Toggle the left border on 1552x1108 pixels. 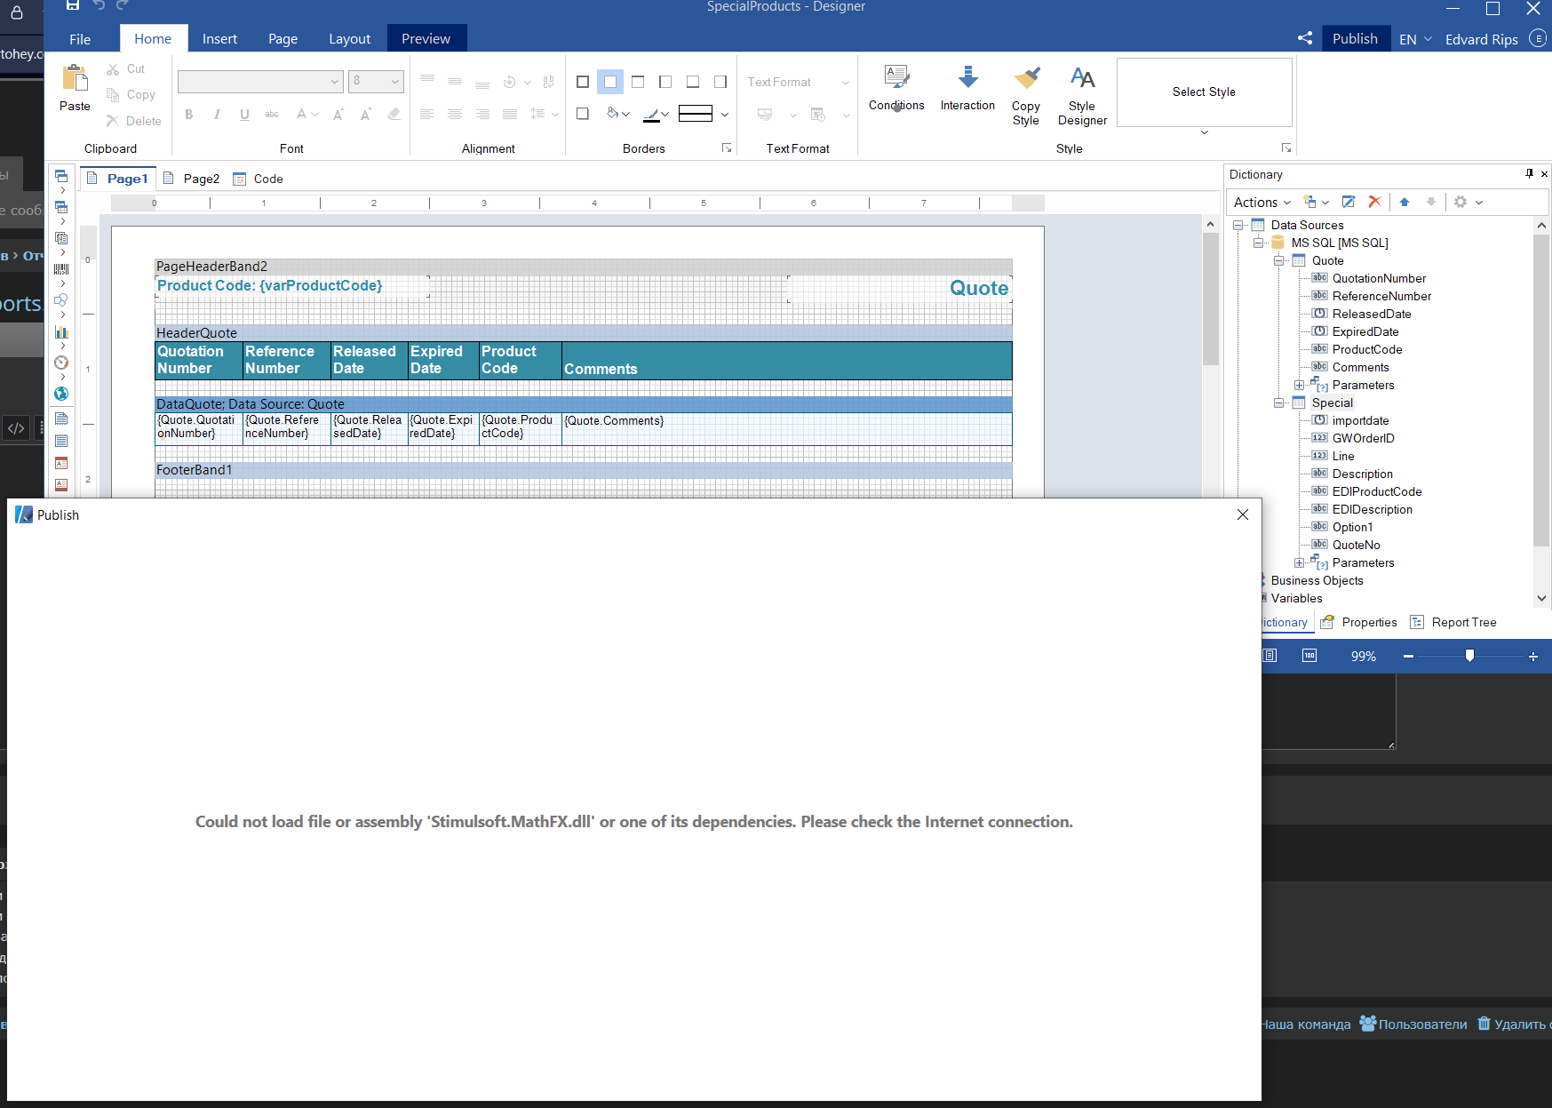click(x=665, y=82)
